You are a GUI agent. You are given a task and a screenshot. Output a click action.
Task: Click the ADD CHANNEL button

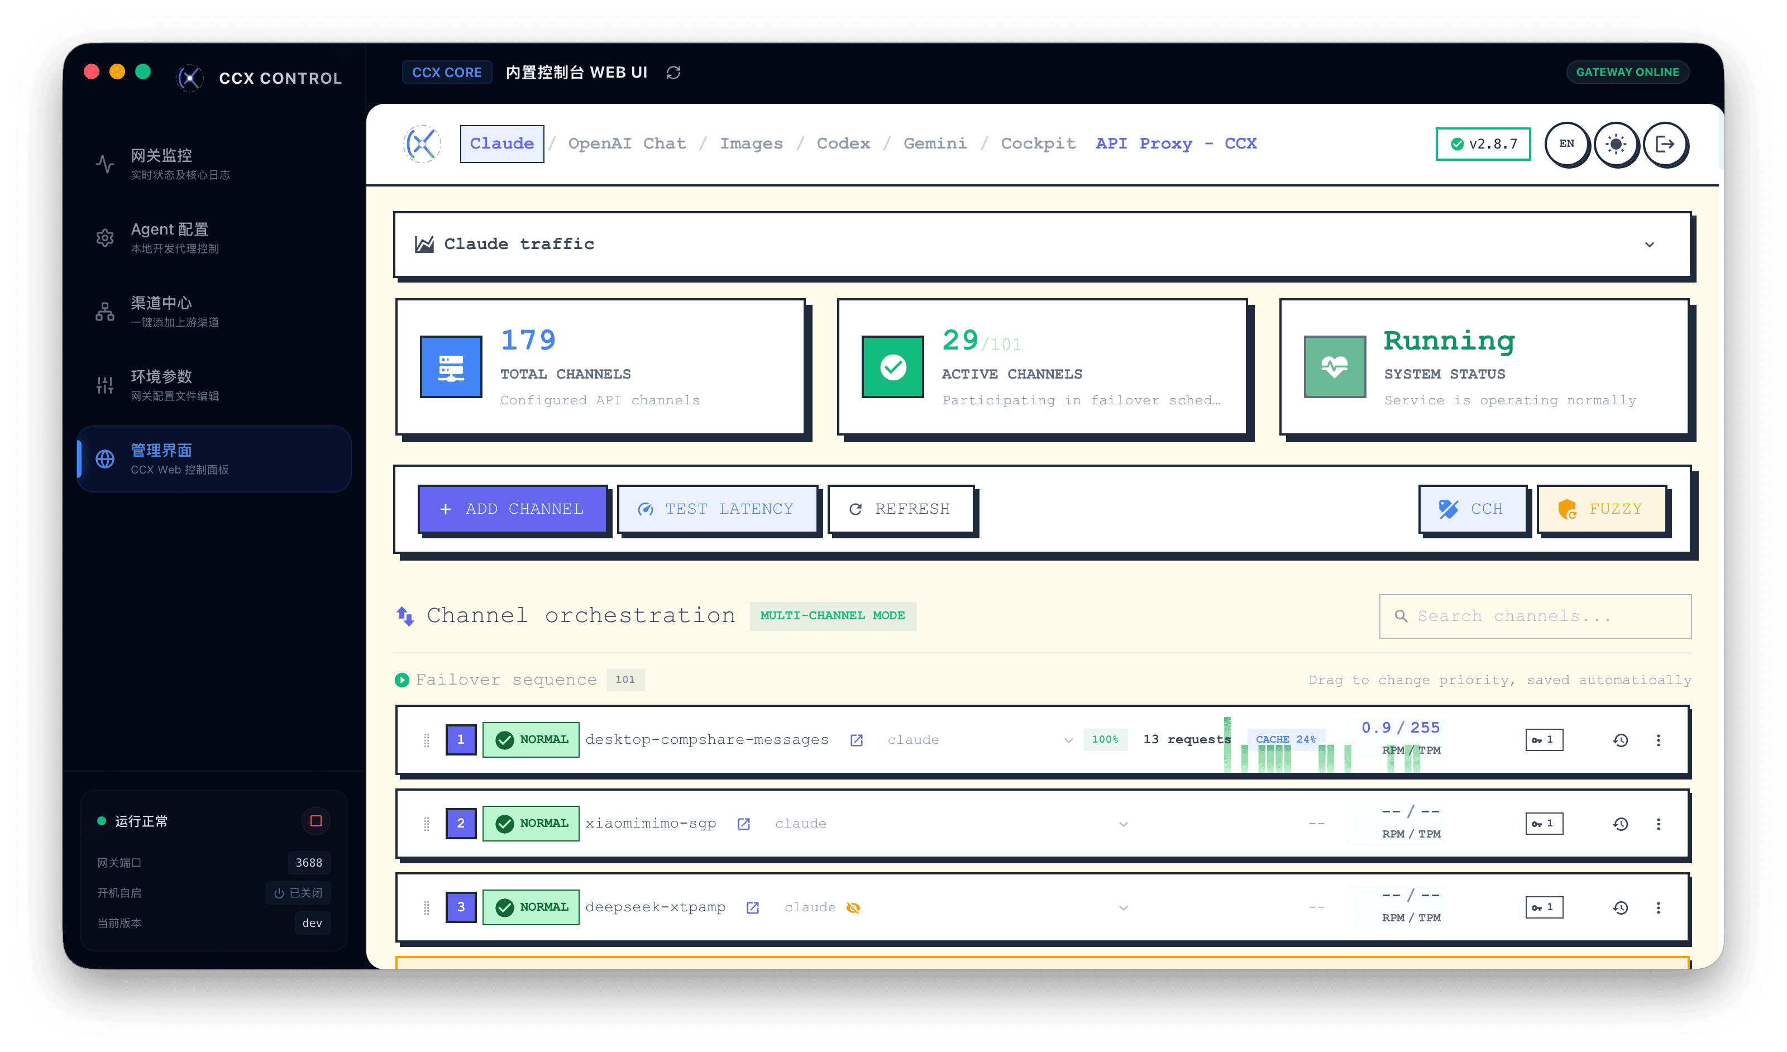click(x=512, y=509)
